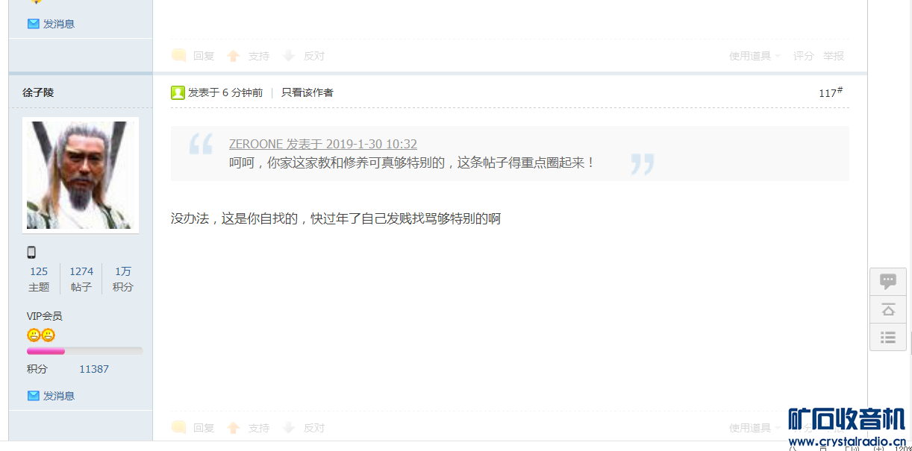912x451 pixels.
Task: Click the pink points progress bar
Action: pos(84,351)
